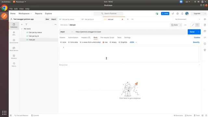The width and height of the screenshot is (208, 117).
Task: Collapse the Response panel chevron
Action: (x=199, y=65)
